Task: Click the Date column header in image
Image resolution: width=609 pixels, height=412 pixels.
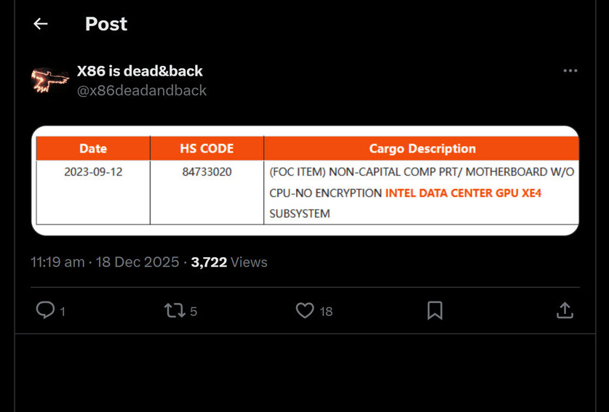Action: 93,148
